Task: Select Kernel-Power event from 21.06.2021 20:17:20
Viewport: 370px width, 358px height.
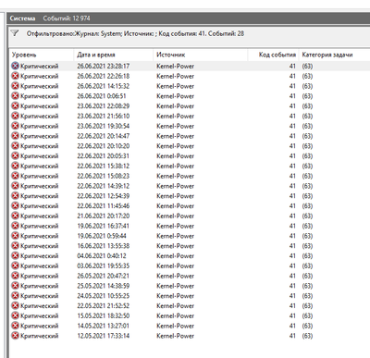Action: (190, 216)
